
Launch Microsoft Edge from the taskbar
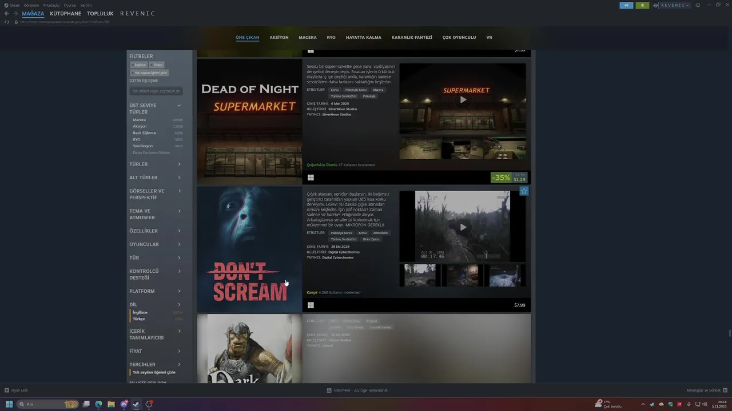[98, 404]
